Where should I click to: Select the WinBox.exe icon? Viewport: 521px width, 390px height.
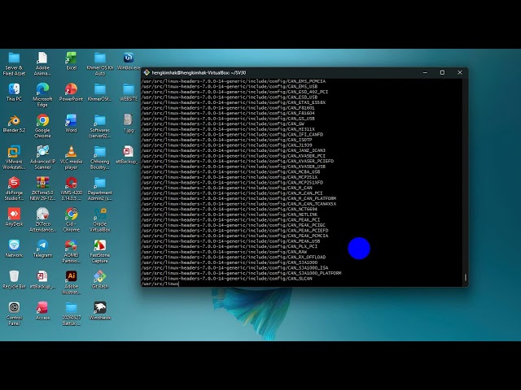(x=129, y=61)
